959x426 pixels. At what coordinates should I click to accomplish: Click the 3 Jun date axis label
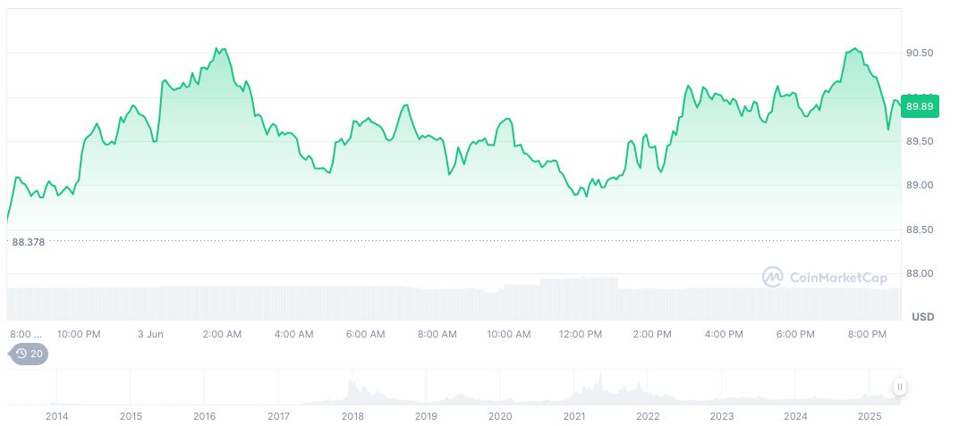tap(150, 334)
